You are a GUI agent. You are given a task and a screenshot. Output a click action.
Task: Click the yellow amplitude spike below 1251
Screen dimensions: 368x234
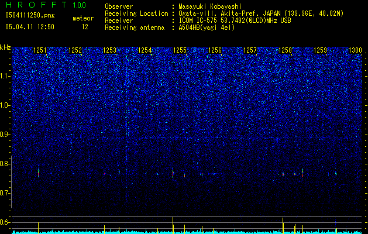click(x=38, y=228)
